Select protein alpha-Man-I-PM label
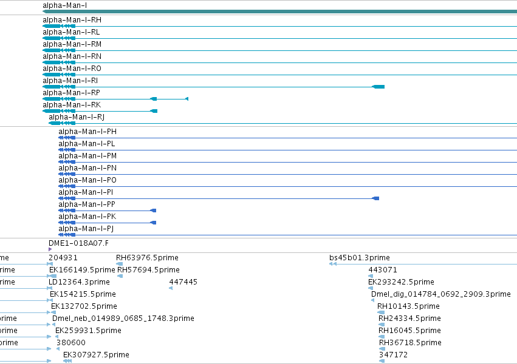Viewport: 517px width, 364px height. click(87, 157)
